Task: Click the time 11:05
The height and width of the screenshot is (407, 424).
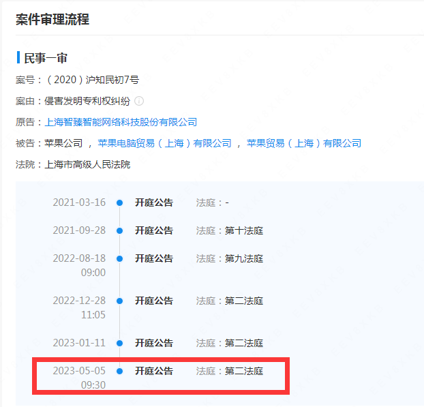Action: click(93, 315)
